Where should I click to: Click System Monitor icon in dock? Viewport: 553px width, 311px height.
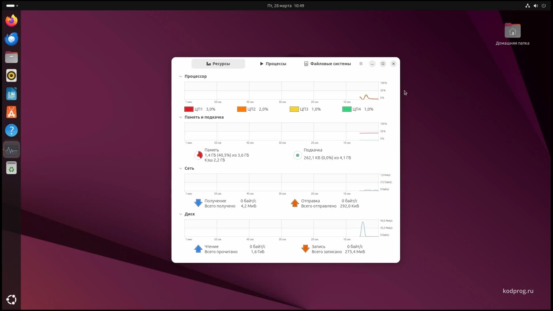(12, 150)
